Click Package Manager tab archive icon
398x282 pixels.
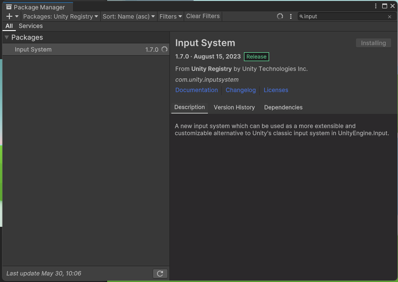(x=9, y=7)
